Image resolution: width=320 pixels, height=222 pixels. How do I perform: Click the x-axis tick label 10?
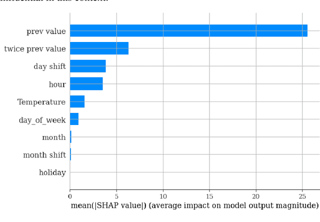point(163,196)
